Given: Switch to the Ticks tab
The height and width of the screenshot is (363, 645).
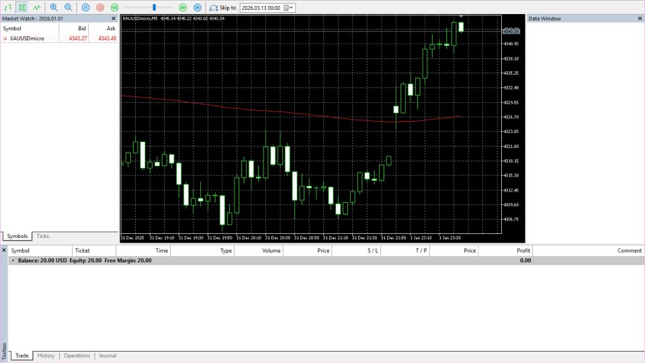Looking at the screenshot, I should [42, 236].
